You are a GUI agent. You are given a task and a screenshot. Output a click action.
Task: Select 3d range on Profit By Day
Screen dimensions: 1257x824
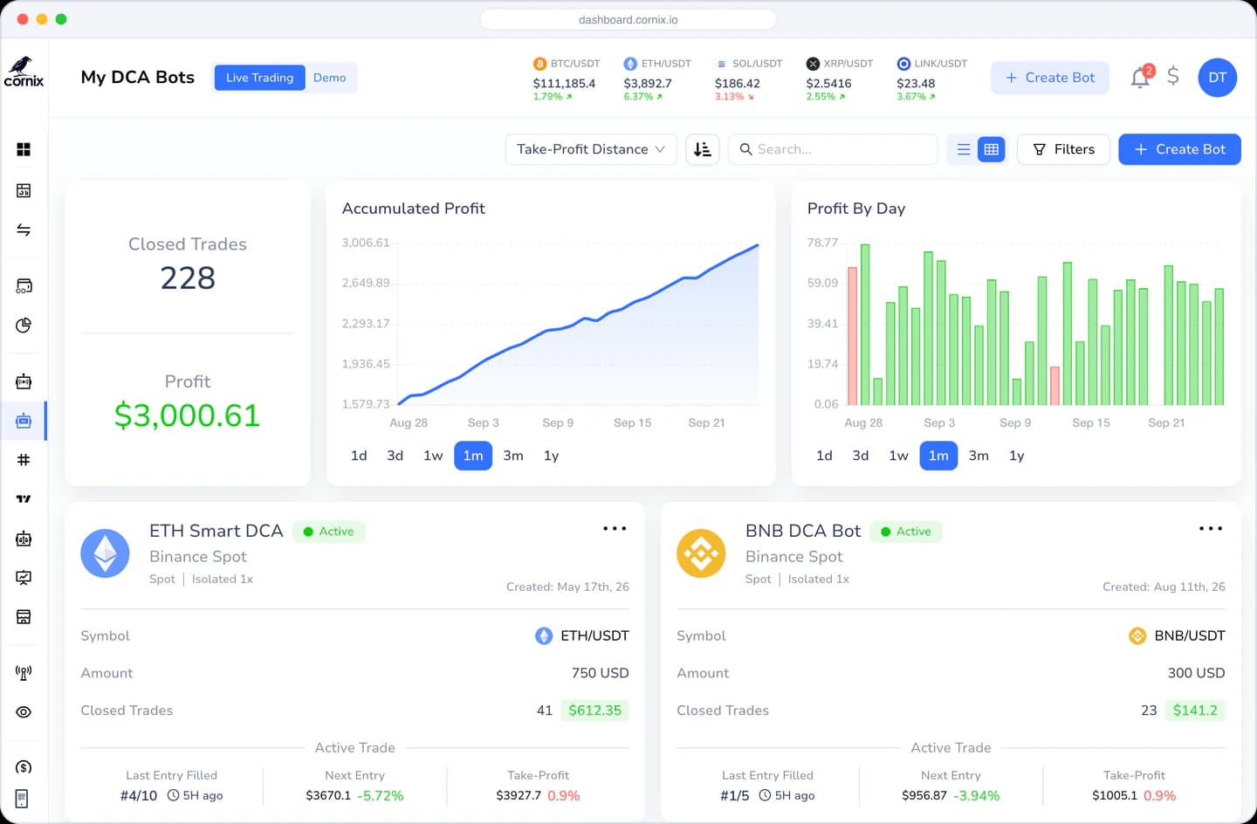(x=861, y=456)
